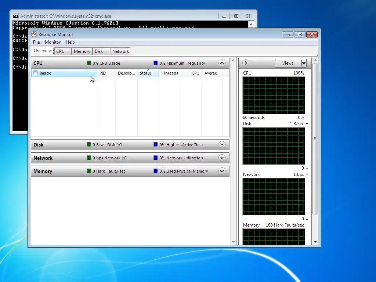Maximize the Resource Monitor window
Image resolution: width=376 pixels, height=282 pixels.
tap(300, 35)
